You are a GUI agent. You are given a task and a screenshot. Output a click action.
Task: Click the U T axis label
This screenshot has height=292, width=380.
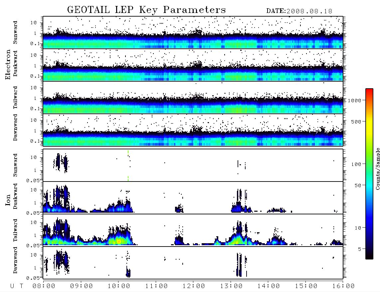point(17,286)
